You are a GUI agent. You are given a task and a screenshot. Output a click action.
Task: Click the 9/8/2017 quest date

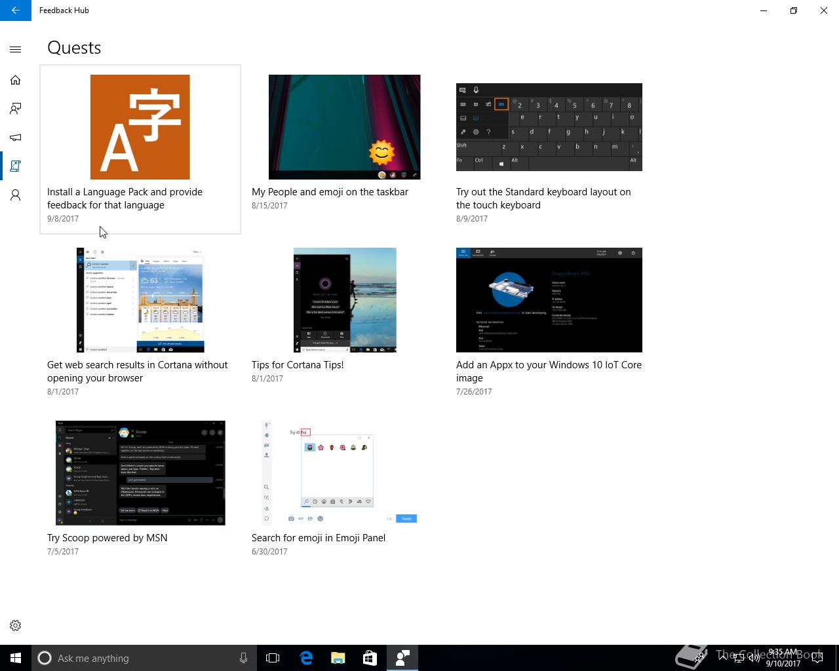point(63,219)
